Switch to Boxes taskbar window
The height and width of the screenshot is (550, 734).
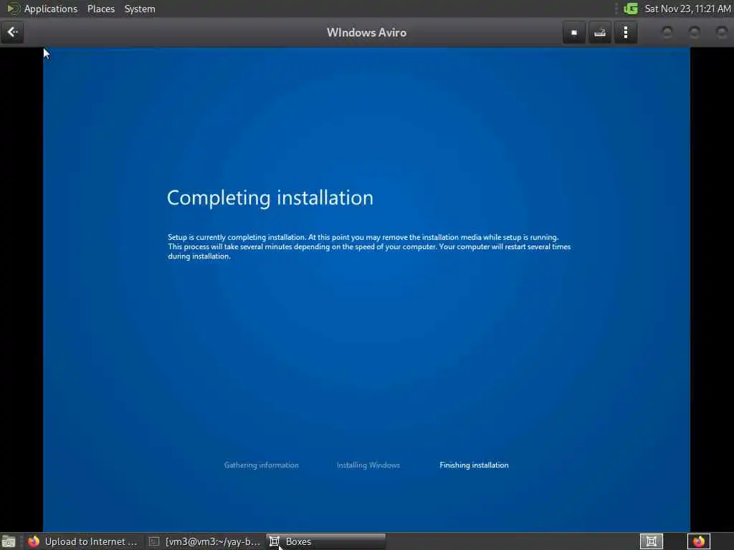[326, 541]
